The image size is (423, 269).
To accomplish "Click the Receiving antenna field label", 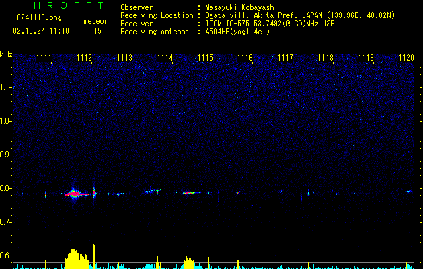I will [x=155, y=32].
